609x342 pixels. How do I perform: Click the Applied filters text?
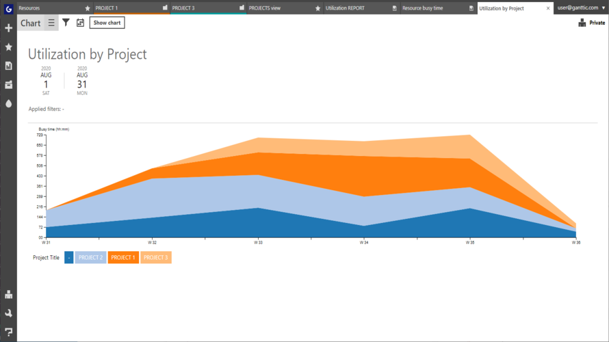(x=47, y=109)
